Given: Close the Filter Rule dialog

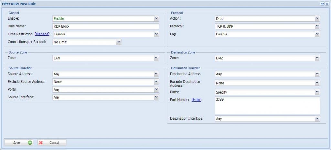Looking at the screenshot, I should point(327,4).
